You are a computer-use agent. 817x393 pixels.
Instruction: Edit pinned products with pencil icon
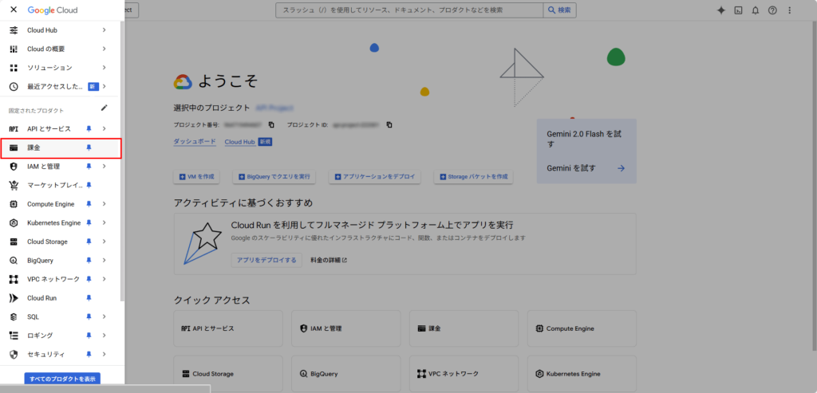pyautogui.click(x=105, y=108)
